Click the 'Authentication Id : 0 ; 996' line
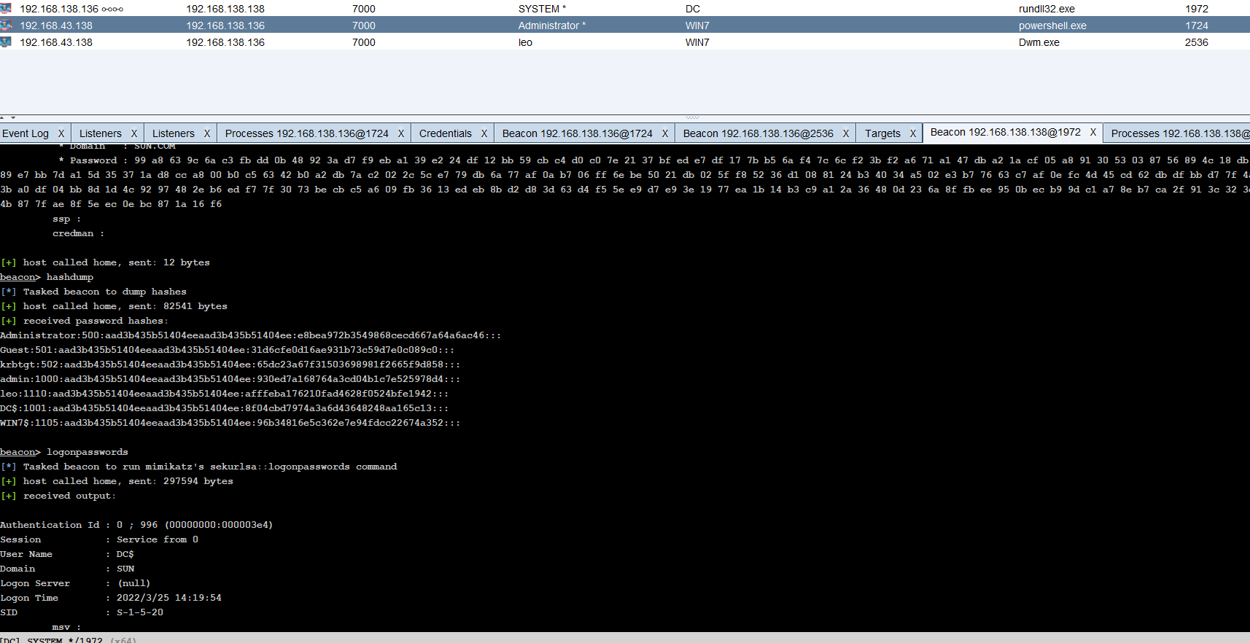The image size is (1250, 643). point(136,525)
